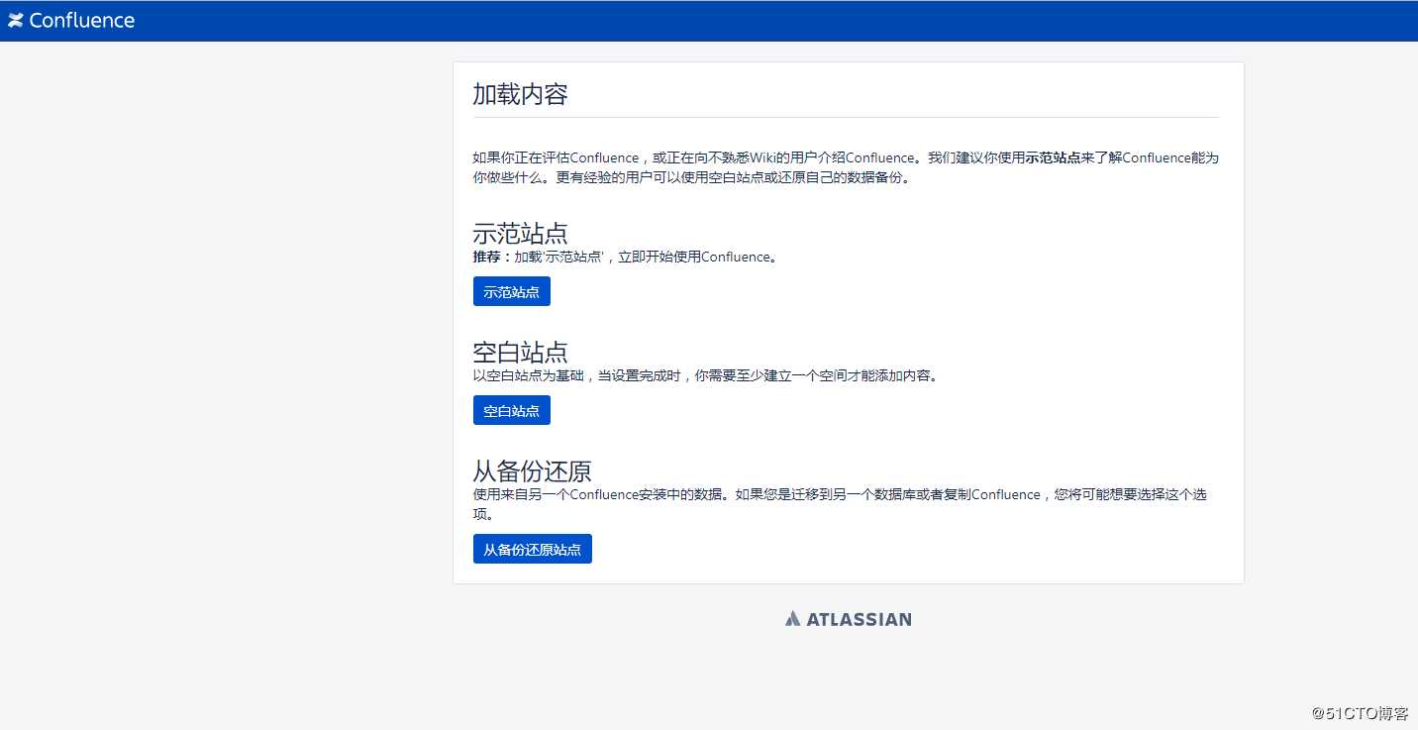Click the 空白站点 section heading
Viewport: 1418px width, 730px height.
(x=520, y=352)
